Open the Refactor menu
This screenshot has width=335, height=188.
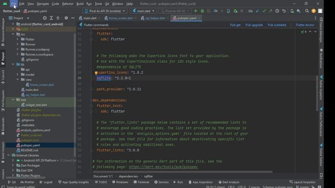(68, 4)
